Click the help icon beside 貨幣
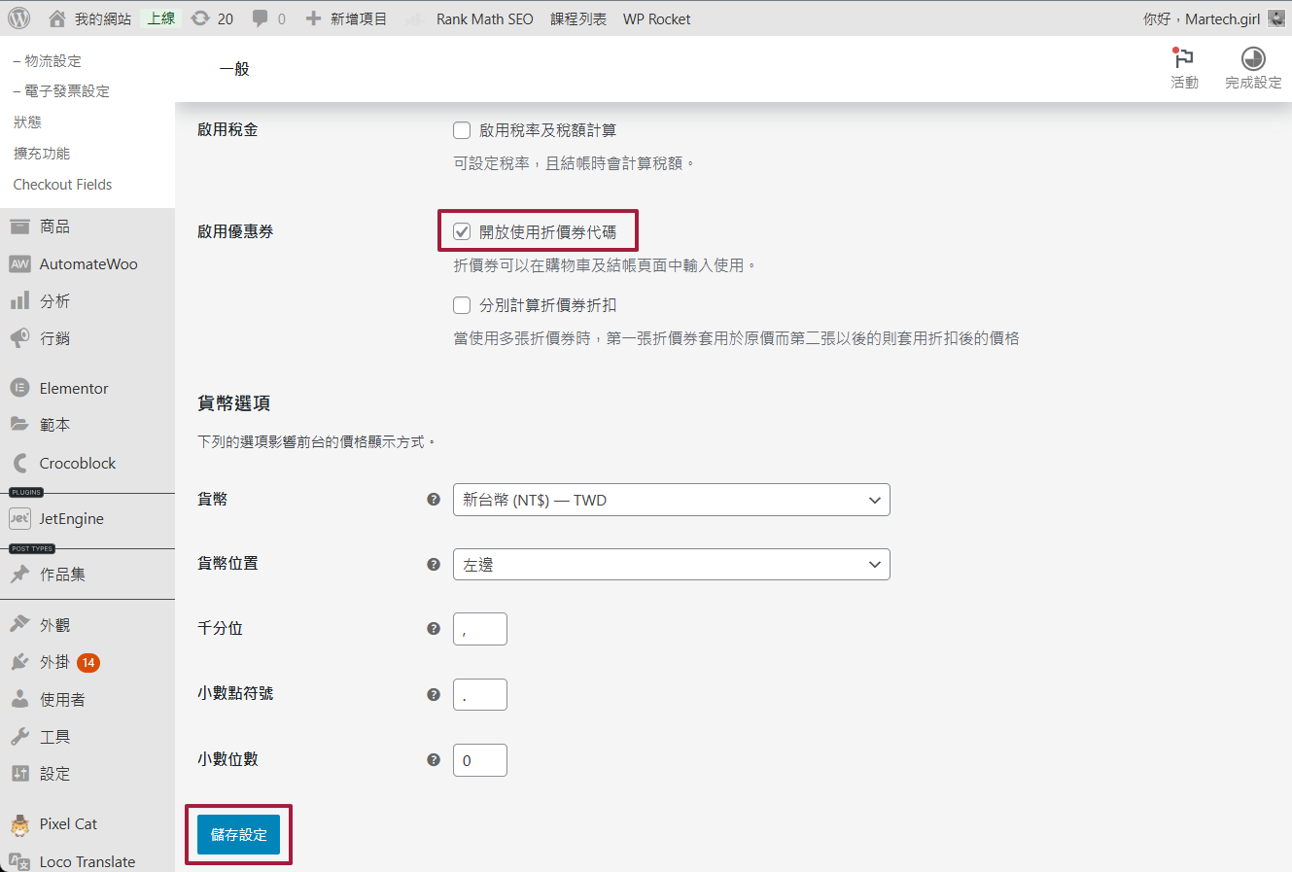 click(x=434, y=500)
